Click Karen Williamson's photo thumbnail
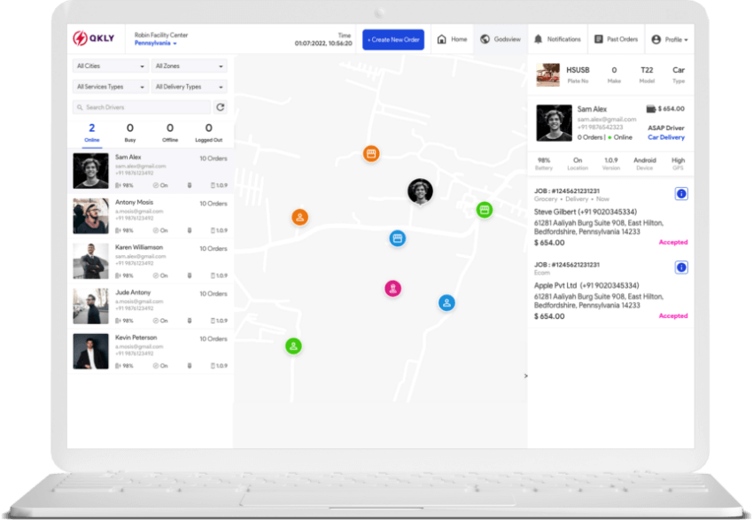This screenshot has height=520, width=753. 90,261
